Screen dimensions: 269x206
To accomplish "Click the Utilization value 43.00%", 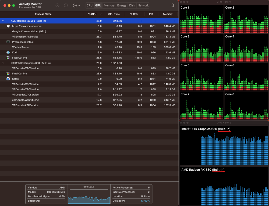I will (145, 201).
